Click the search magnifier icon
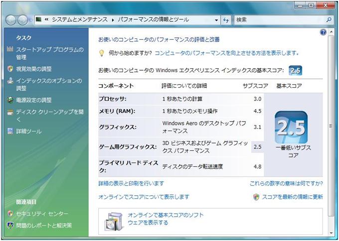 329,20
